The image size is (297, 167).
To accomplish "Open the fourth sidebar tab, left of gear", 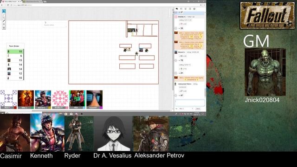I will [x=190, y=9].
